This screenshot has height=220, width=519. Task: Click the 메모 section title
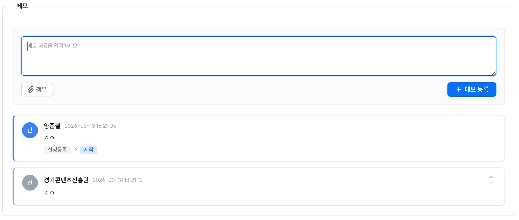[x=22, y=6]
